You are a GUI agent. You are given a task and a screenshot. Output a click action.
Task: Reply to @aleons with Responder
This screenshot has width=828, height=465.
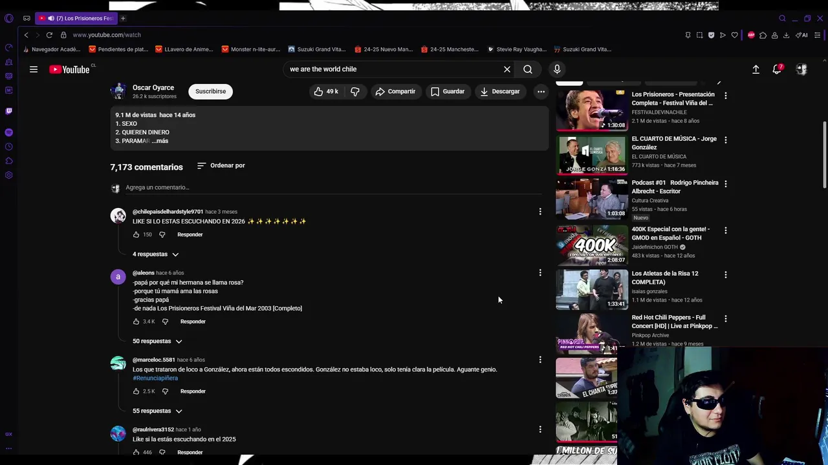[x=193, y=322]
